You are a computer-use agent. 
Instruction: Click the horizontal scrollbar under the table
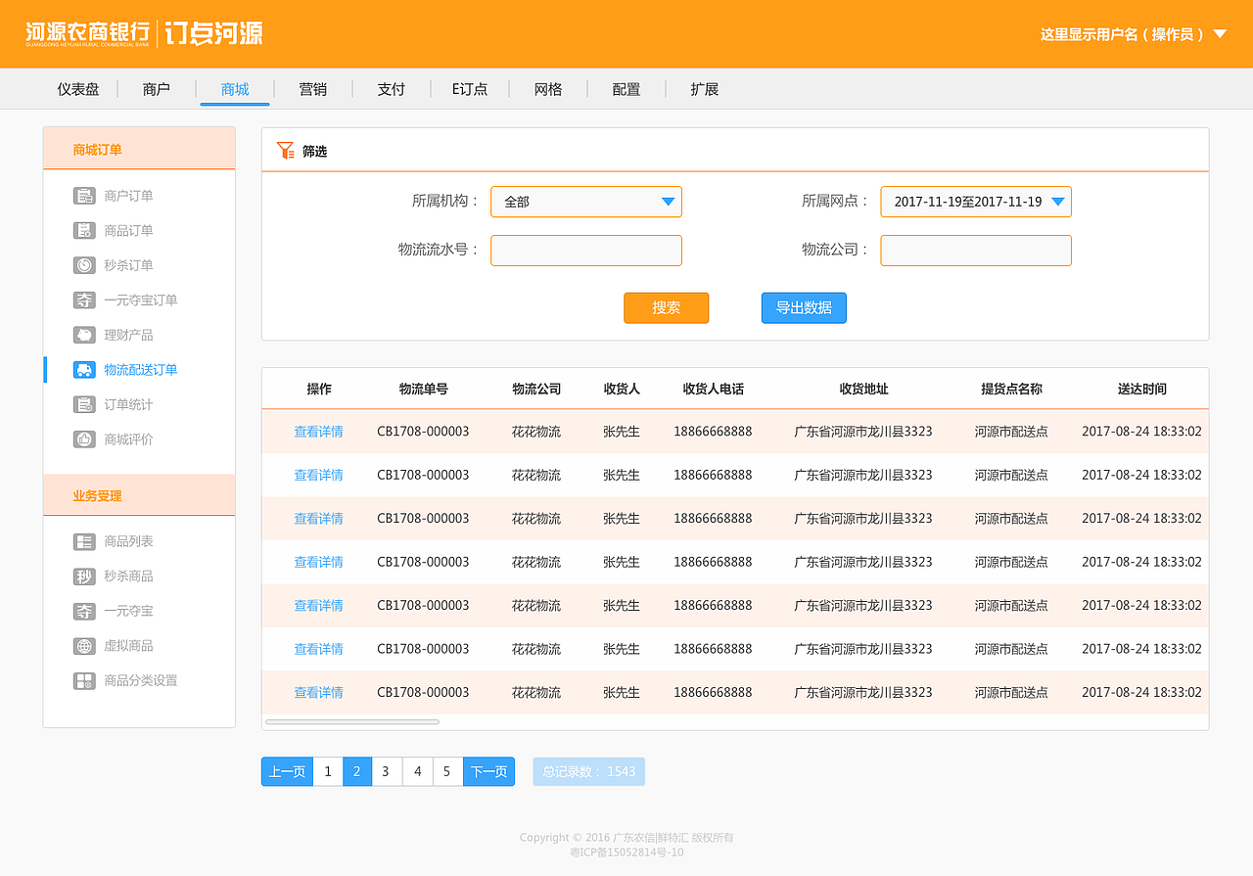(352, 722)
